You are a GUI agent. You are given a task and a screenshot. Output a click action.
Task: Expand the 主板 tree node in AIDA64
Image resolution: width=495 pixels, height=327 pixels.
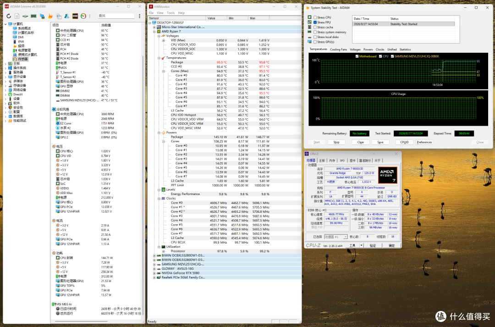point(5,63)
